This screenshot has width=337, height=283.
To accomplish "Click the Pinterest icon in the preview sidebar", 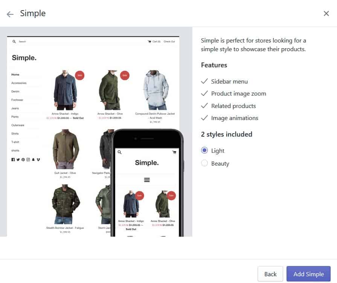I will pyautogui.click(x=23, y=160).
